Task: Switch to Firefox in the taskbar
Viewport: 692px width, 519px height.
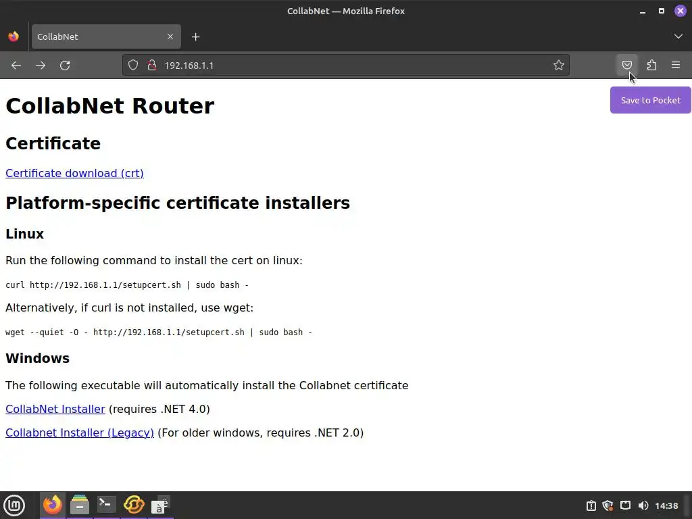Action: (x=53, y=505)
